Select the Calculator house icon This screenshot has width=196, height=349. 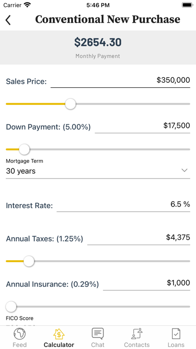click(x=59, y=334)
